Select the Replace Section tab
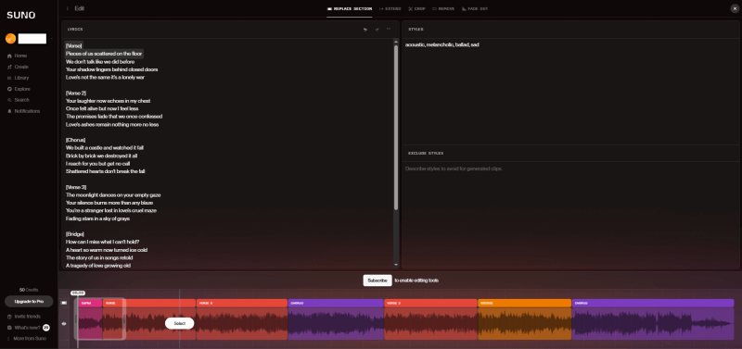The height and width of the screenshot is (349, 742). coord(350,9)
